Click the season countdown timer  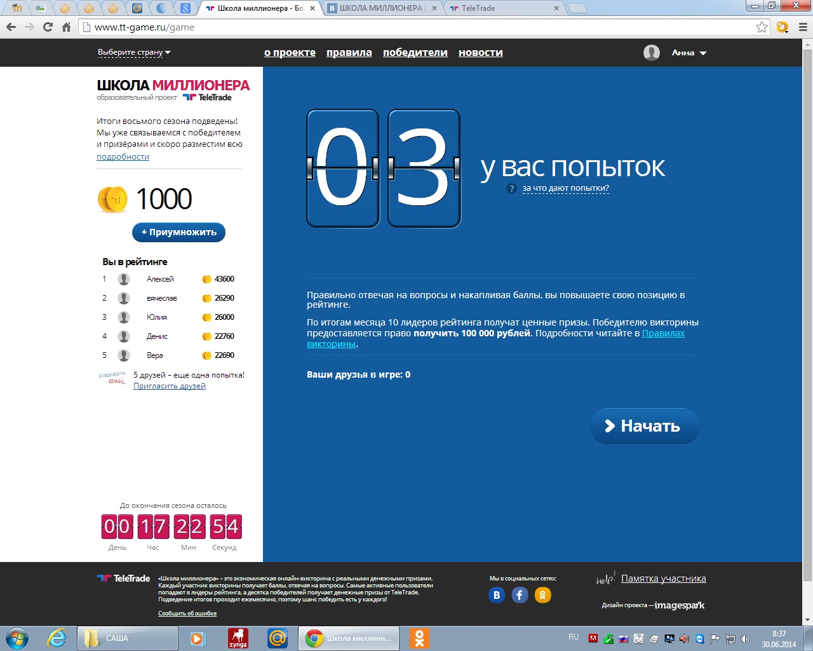coord(171,526)
